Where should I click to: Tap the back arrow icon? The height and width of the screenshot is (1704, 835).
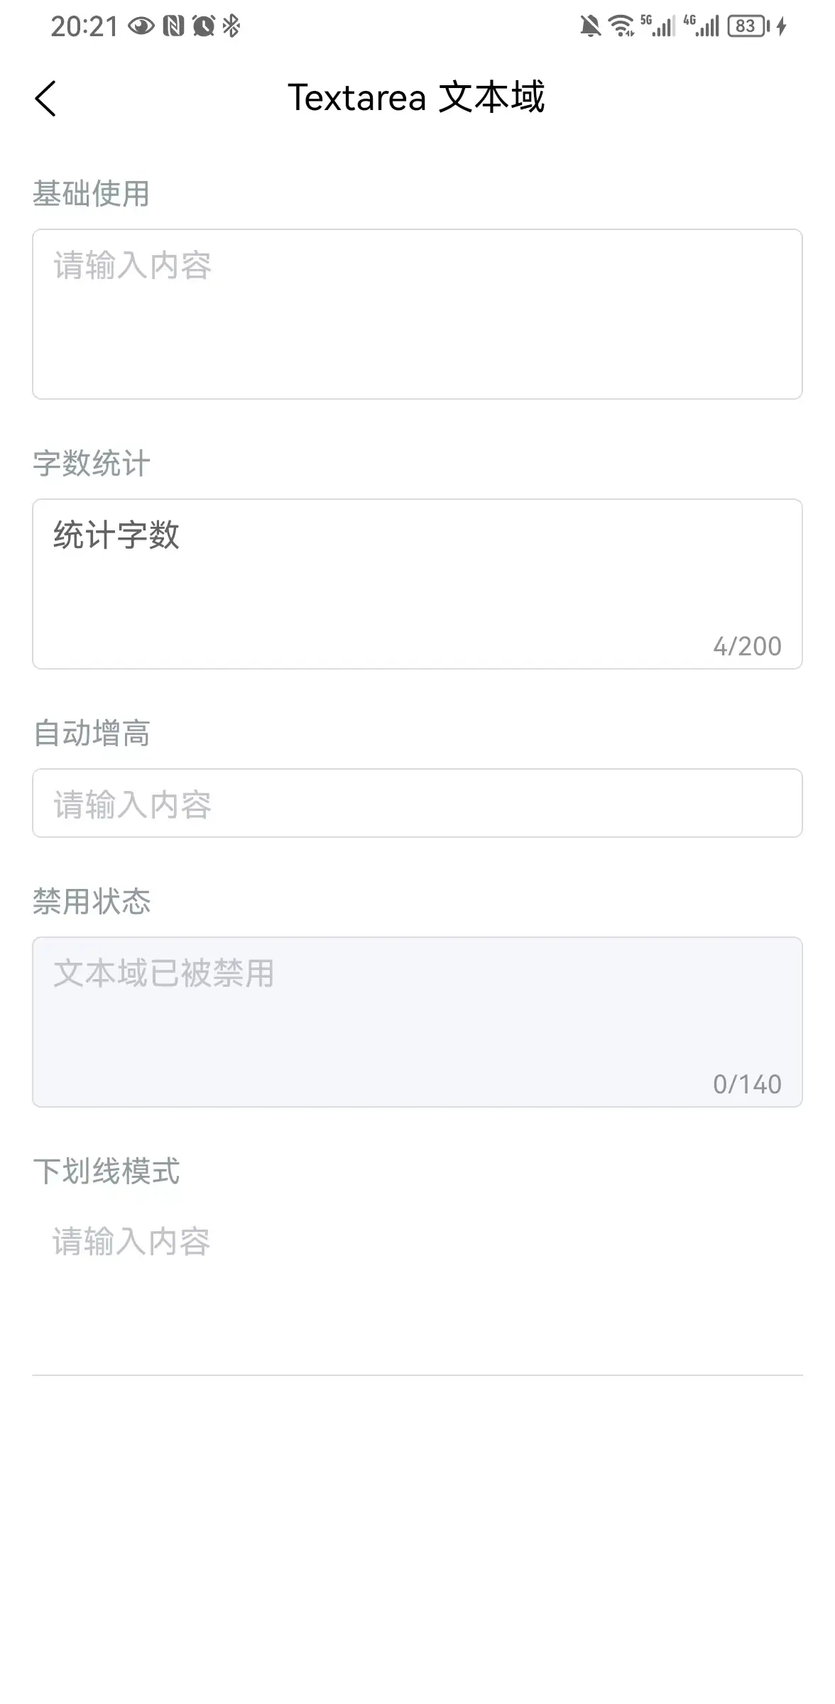click(45, 98)
